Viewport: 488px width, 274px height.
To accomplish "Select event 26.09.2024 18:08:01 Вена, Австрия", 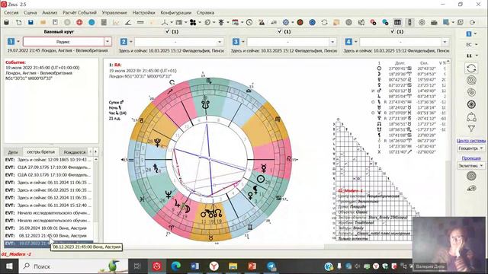I will (x=48, y=228).
